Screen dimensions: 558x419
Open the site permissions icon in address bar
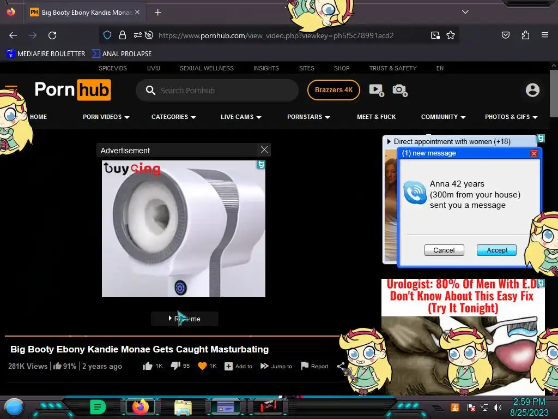[138, 35]
